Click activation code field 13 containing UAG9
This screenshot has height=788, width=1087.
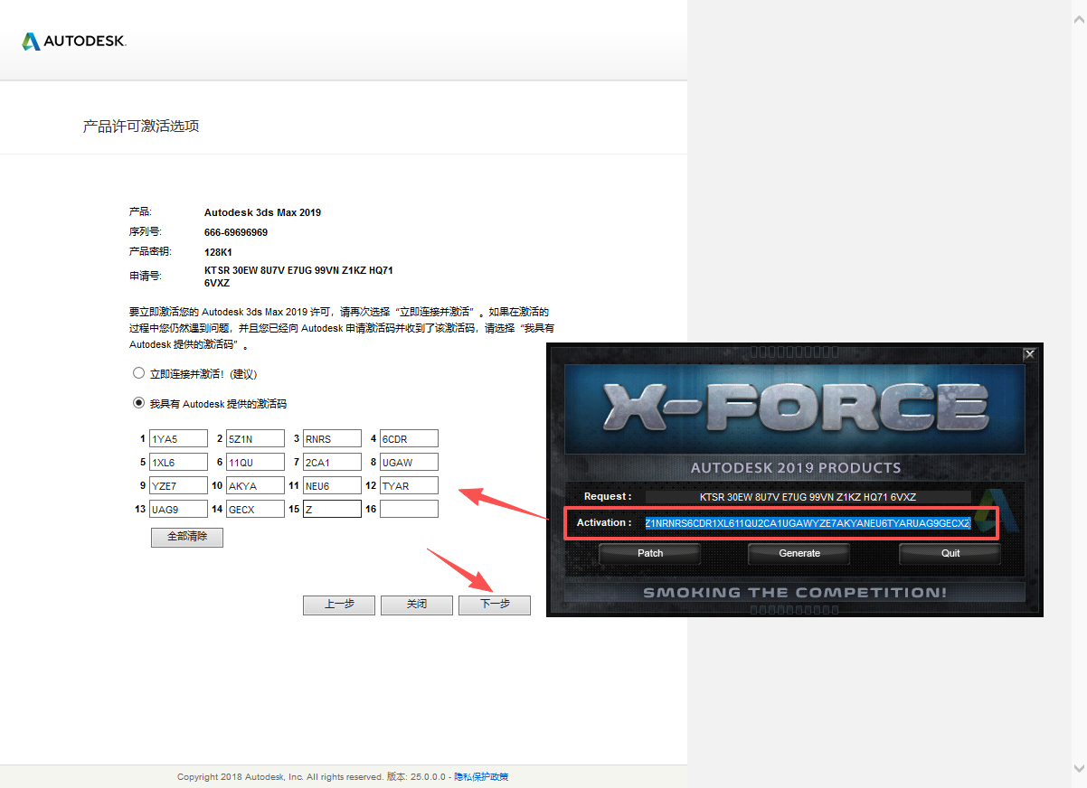179,509
